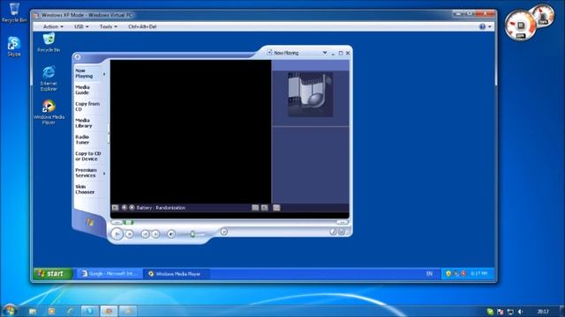Image resolution: width=565 pixels, height=317 pixels.
Task: Click the XP taskbar clock
Action: click(478, 274)
